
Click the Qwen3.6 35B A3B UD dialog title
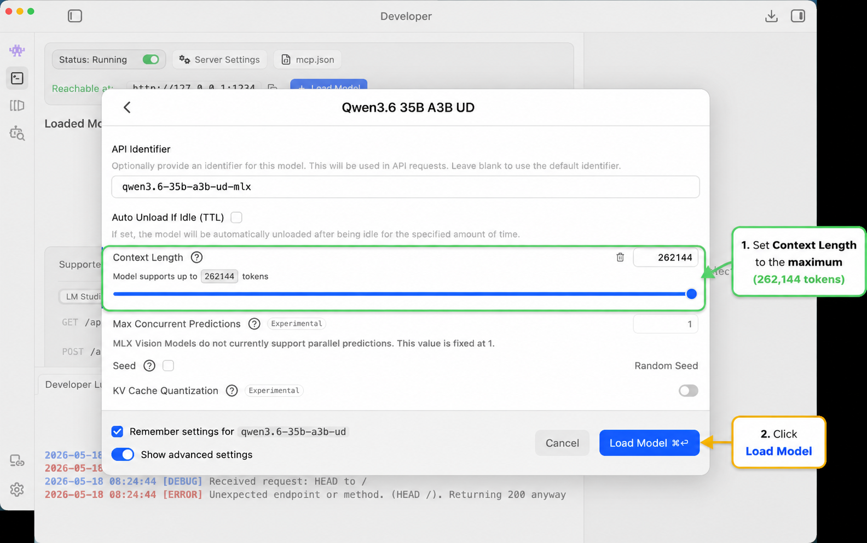pyautogui.click(x=408, y=107)
